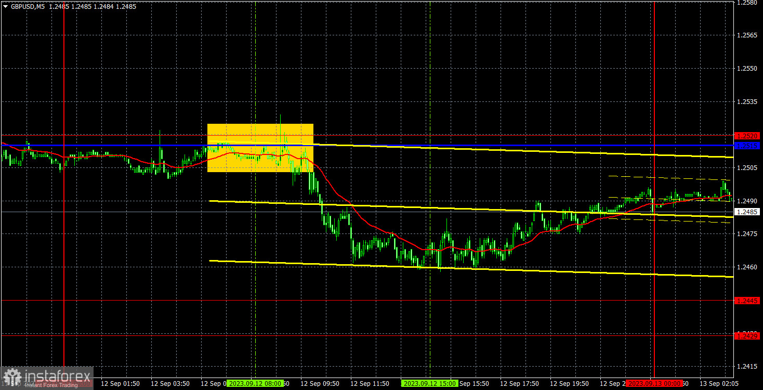Click the 1.2460 value on the price scale
Screen dimensions: 763x390
click(x=747, y=267)
